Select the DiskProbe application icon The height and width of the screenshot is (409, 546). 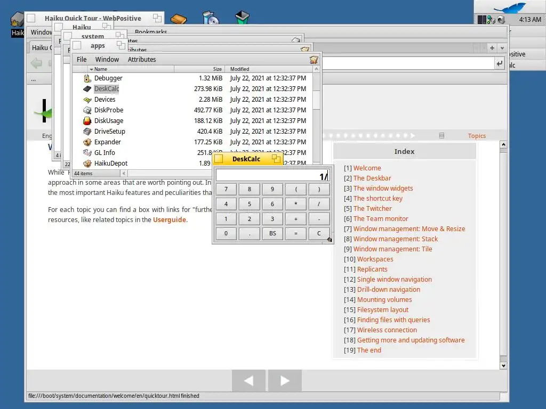87,110
